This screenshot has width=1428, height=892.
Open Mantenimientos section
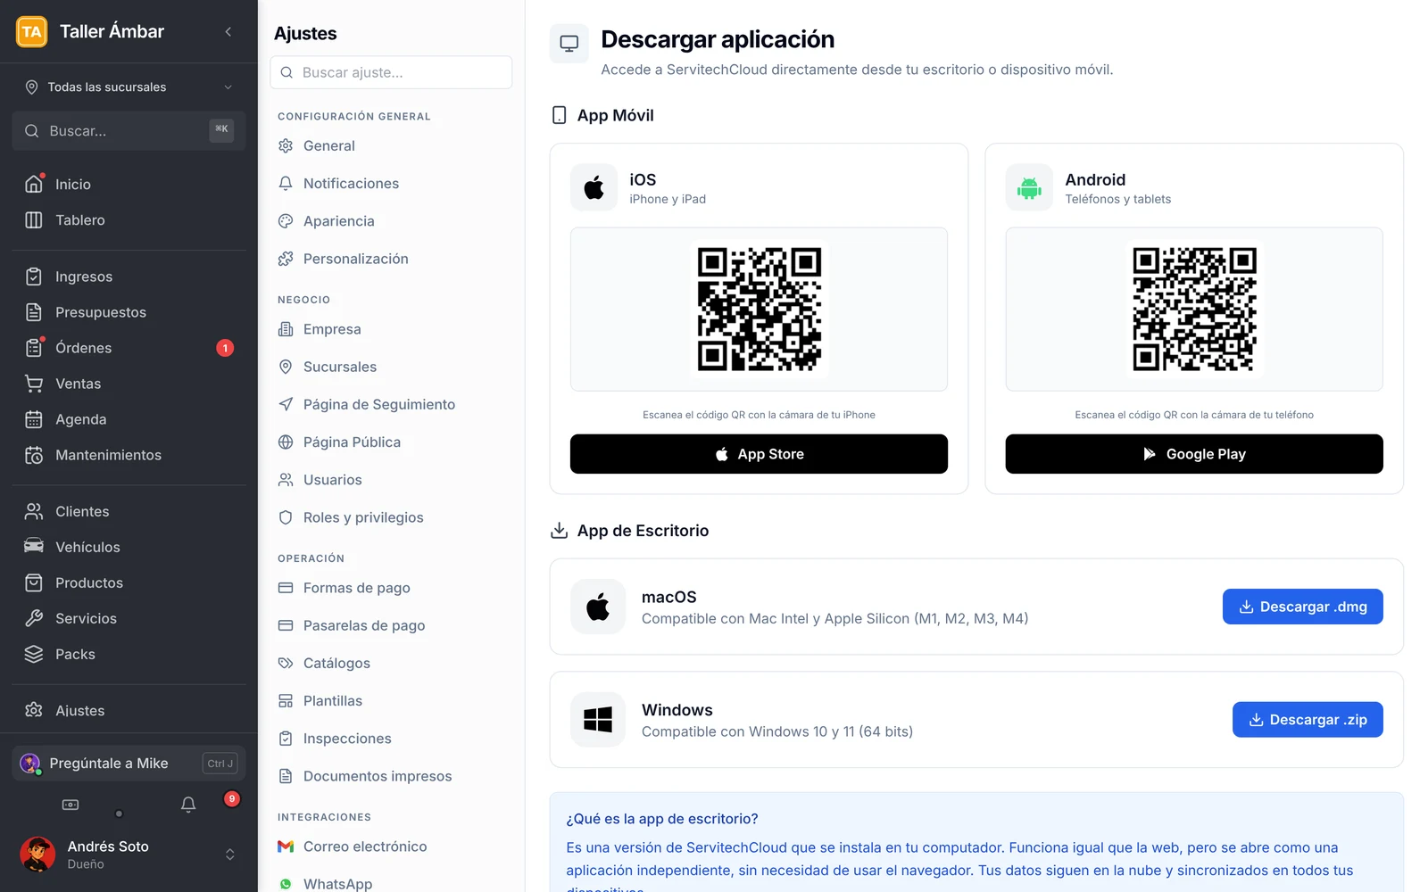pyautogui.click(x=129, y=455)
